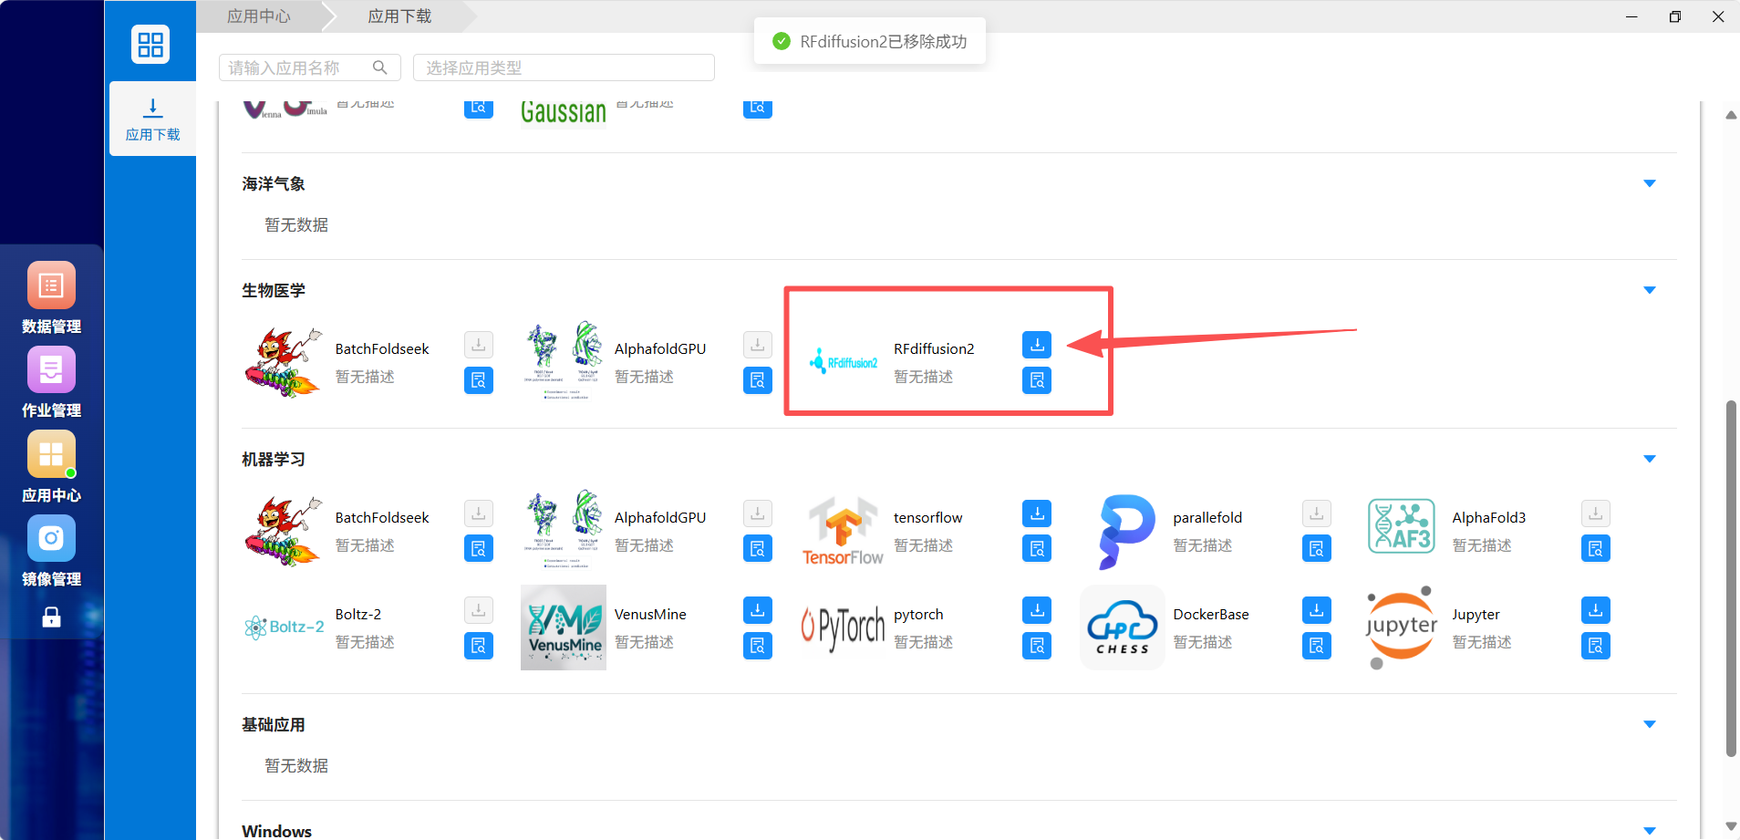Viewport: 1740px width, 840px height.
Task: Open the 数据管理 sidebar icon
Action: (51, 285)
